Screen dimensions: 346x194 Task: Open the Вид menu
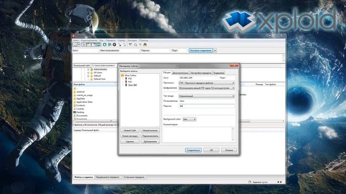coord(101,40)
